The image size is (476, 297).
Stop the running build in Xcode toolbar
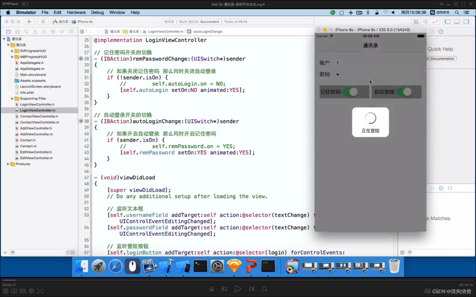(43, 22)
